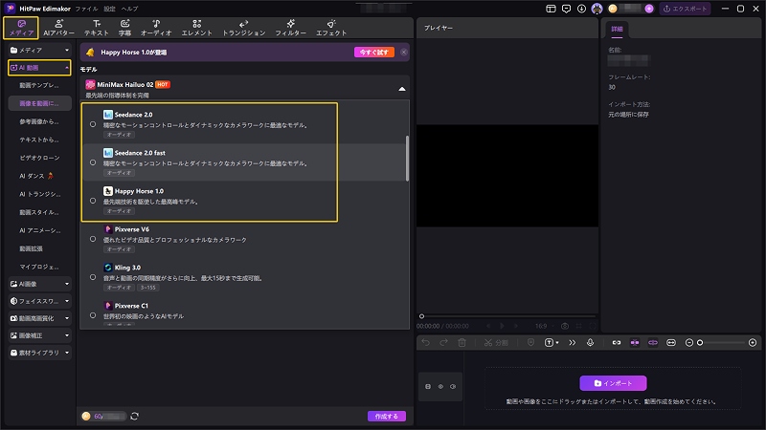Expand the AI Image (AI画像) section
766x430 pixels.
tap(39, 284)
